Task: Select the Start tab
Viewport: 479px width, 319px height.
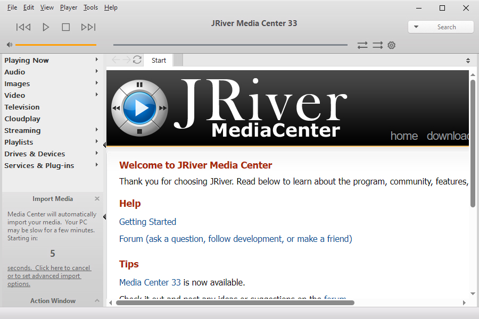Action: tap(159, 60)
